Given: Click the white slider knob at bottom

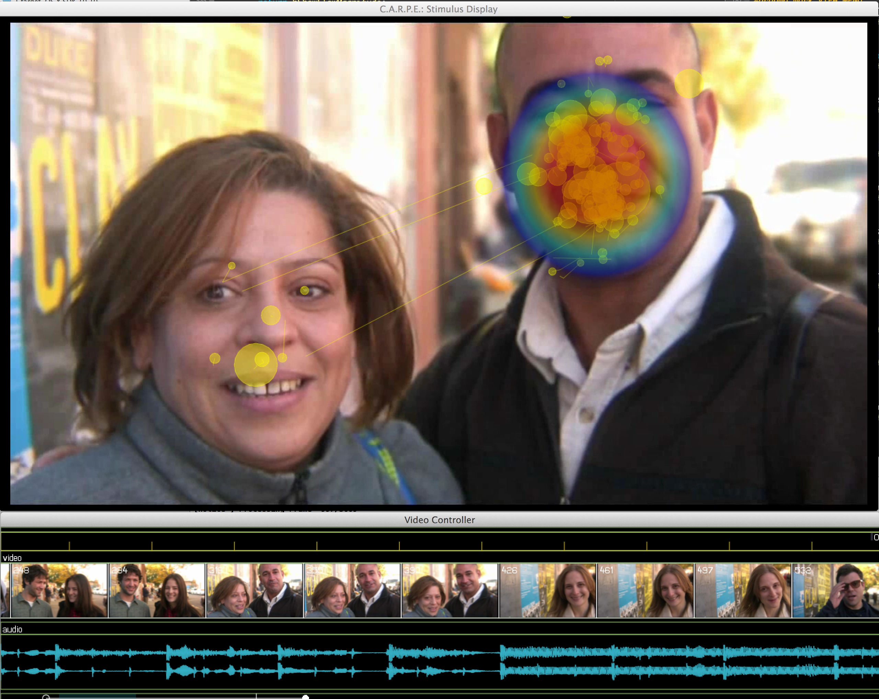Looking at the screenshot, I should tap(305, 697).
